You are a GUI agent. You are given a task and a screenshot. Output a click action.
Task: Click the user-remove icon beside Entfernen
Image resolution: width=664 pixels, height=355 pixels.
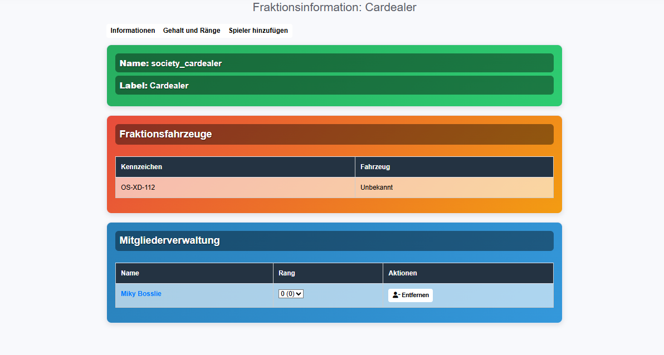pyautogui.click(x=396, y=295)
